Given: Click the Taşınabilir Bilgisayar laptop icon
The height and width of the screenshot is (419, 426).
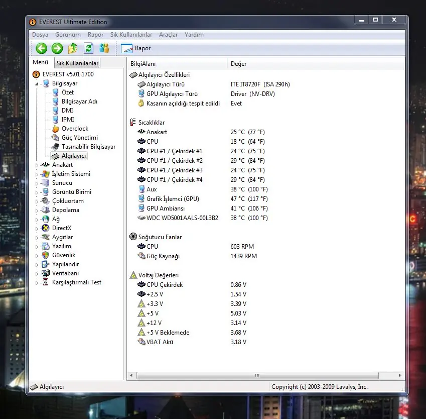Looking at the screenshot, I should tap(55, 146).
